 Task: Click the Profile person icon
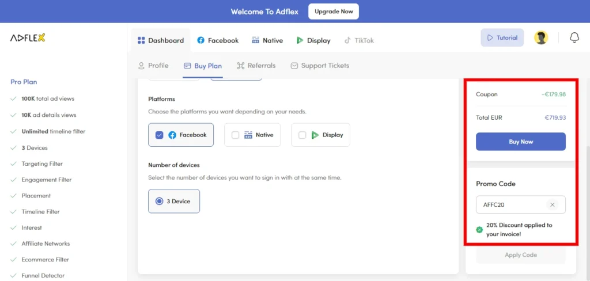[141, 66]
